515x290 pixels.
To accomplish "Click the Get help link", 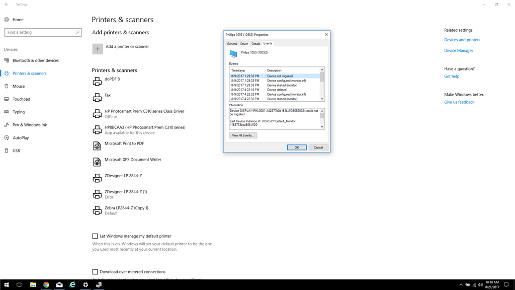I will [x=452, y=77].
